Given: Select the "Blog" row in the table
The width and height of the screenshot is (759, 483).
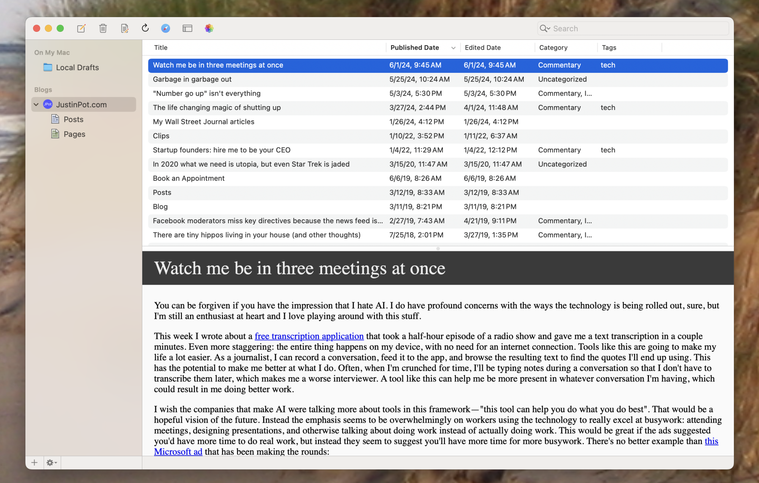Looking at the screenshot, I should pos(438,207).
